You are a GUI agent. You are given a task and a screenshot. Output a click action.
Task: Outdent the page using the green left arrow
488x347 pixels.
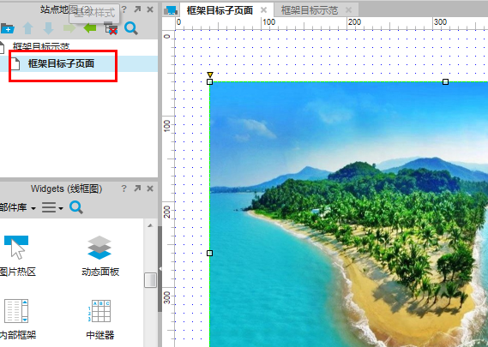[90, 28]
